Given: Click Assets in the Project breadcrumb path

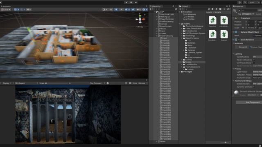Looking at the screenshot, I should (209, 12).
